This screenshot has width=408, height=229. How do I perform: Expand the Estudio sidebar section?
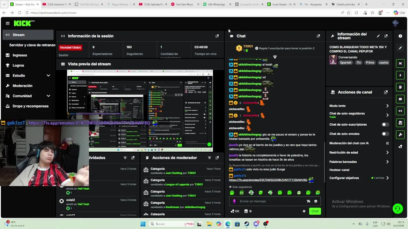(x=48, y=76)
